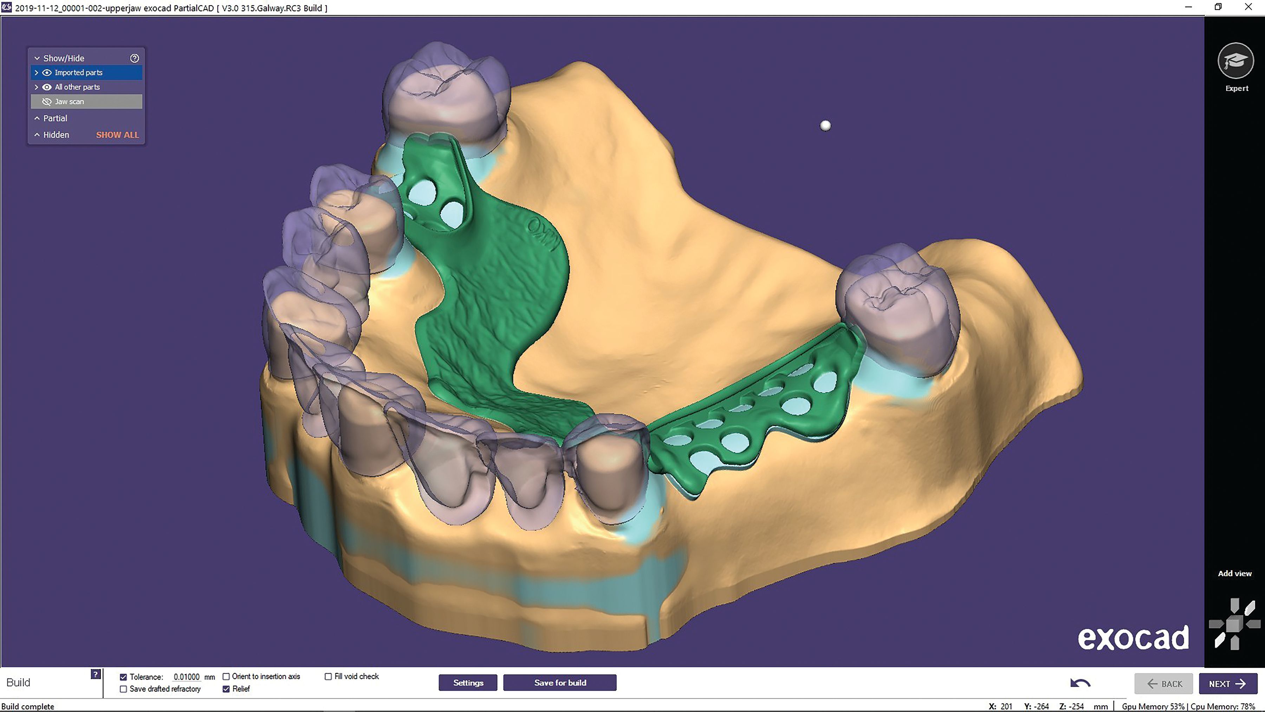The image size is (1265, 712).
Task: Click the undo arrow icon
Action: coord(1080,683)
